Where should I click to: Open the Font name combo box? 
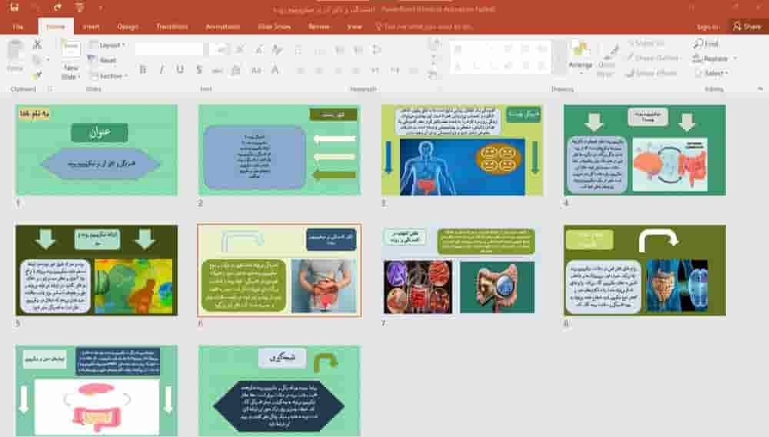[x=169, y=49]
